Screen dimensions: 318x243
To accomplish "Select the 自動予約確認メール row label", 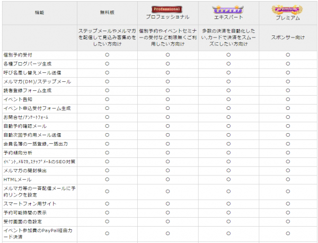I will click(25, 126).
